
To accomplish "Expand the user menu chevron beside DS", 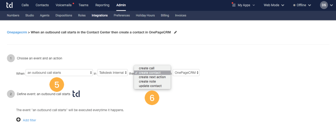I will [x=331, y=5].
